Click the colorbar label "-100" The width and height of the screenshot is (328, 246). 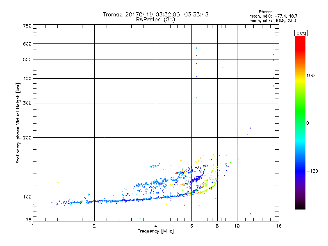[312, 171]
